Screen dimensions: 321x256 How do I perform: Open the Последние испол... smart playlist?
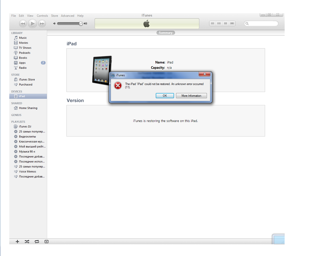pos(32,161)
